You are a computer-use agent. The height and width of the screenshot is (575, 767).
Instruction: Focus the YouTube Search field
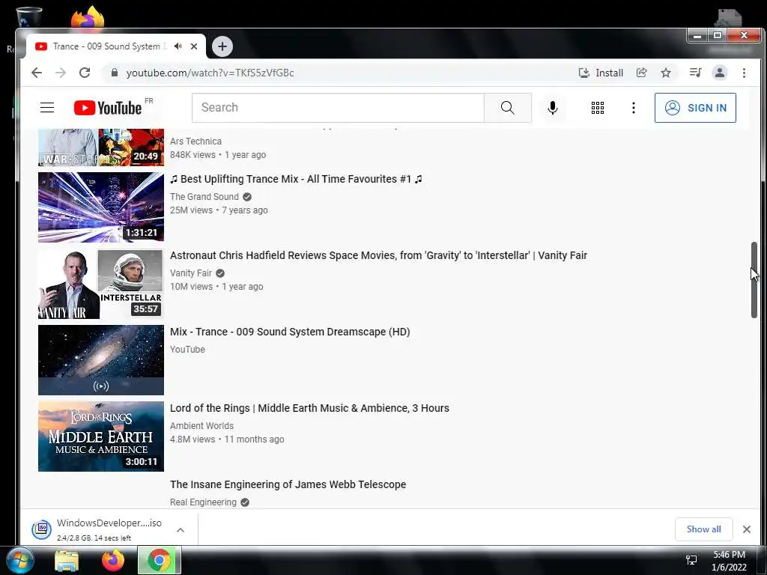click(x=338, y=108)
